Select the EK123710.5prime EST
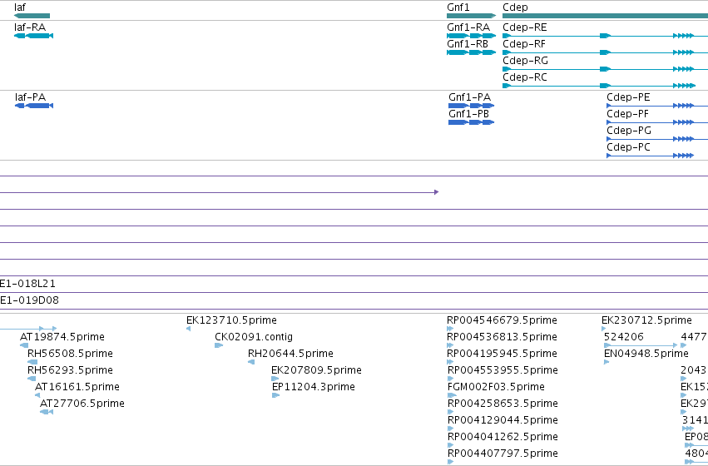The height and width of the screenshot is (466, 708). pyautogui.click(x=231, y=320)
